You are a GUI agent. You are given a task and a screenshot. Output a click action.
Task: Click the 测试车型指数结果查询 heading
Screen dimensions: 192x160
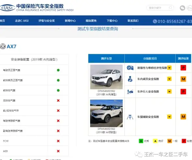[98, 29]
